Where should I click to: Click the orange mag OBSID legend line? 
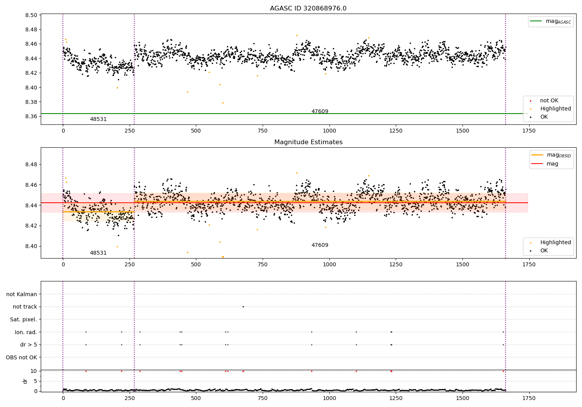point(537,155)
